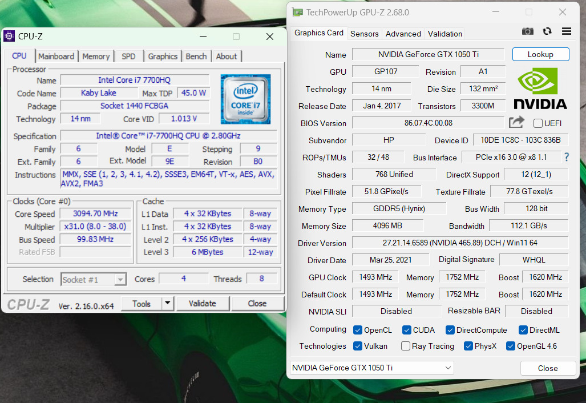Click the BIOS Version field
The image size is (586, 403).
(428, 123)
